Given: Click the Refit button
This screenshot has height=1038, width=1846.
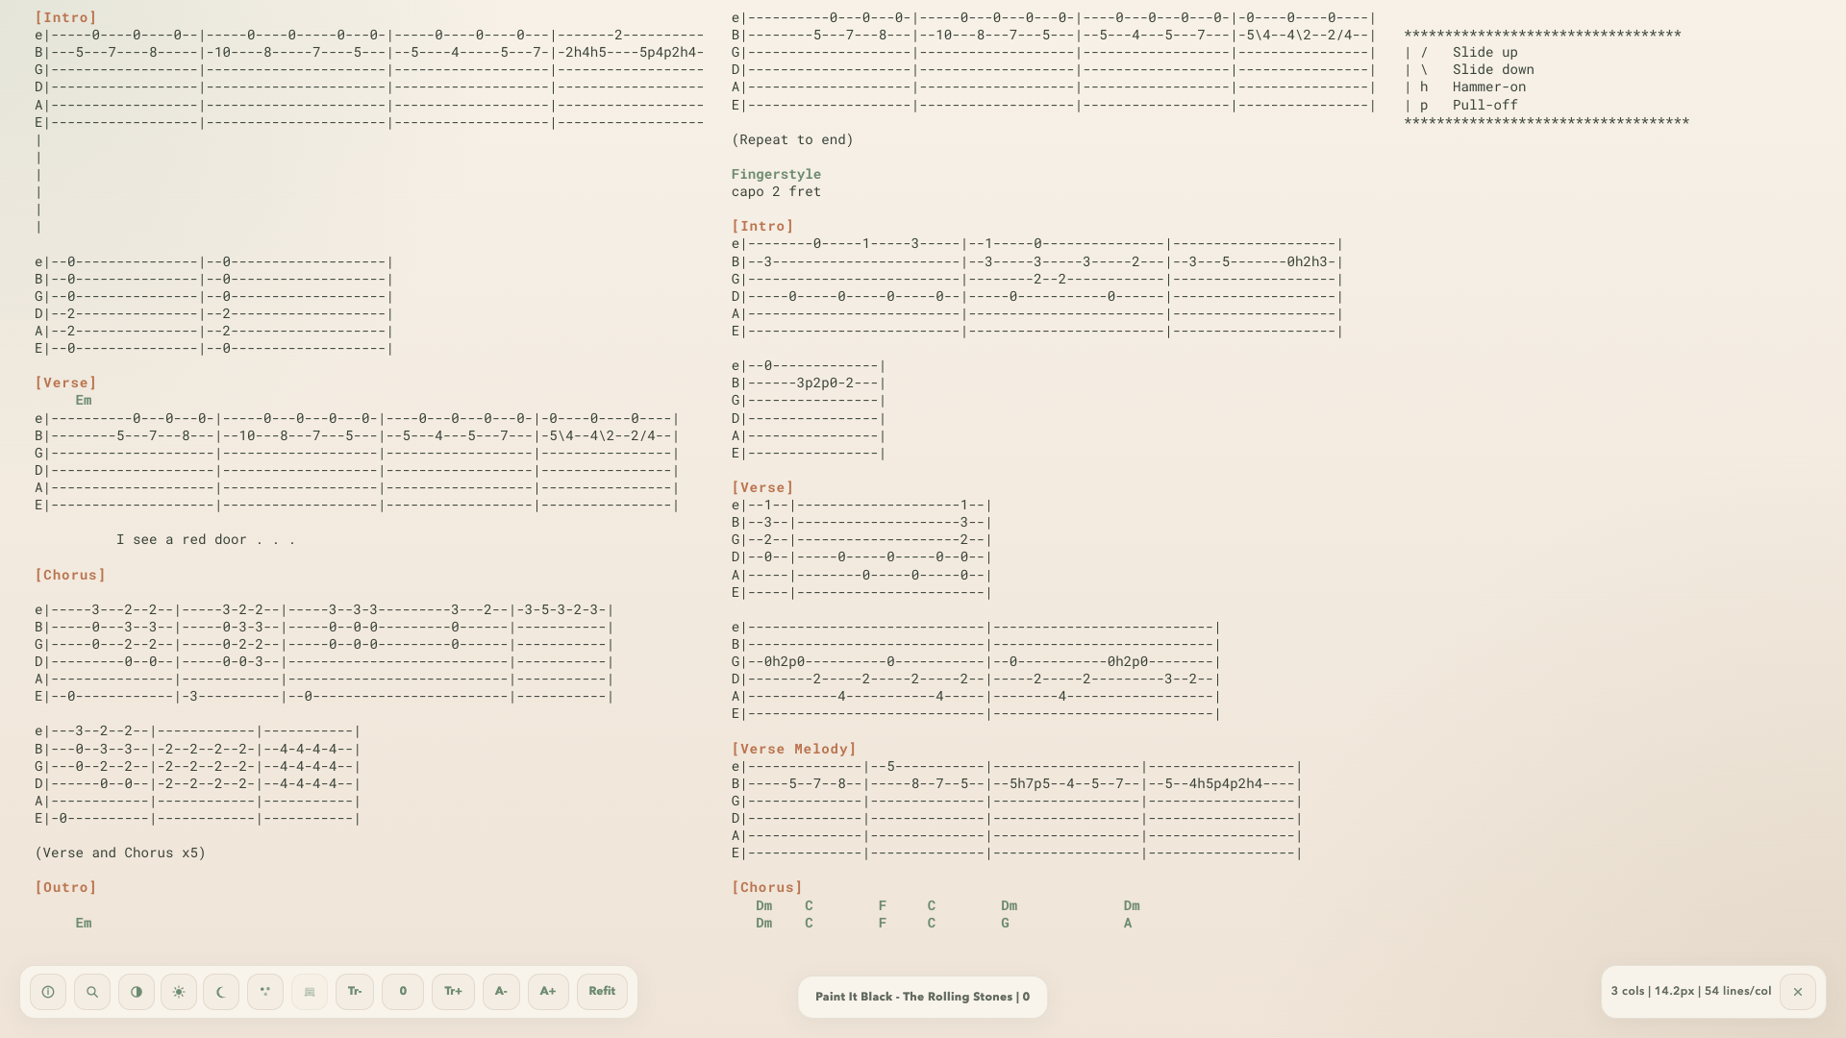Looking at the screenshot, I should coord(601,991).
